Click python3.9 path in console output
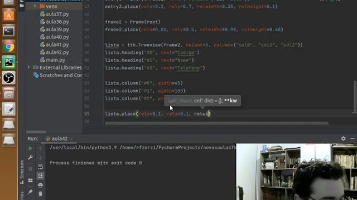The height and width of the screenshot is (200, 357). point(83,148)
